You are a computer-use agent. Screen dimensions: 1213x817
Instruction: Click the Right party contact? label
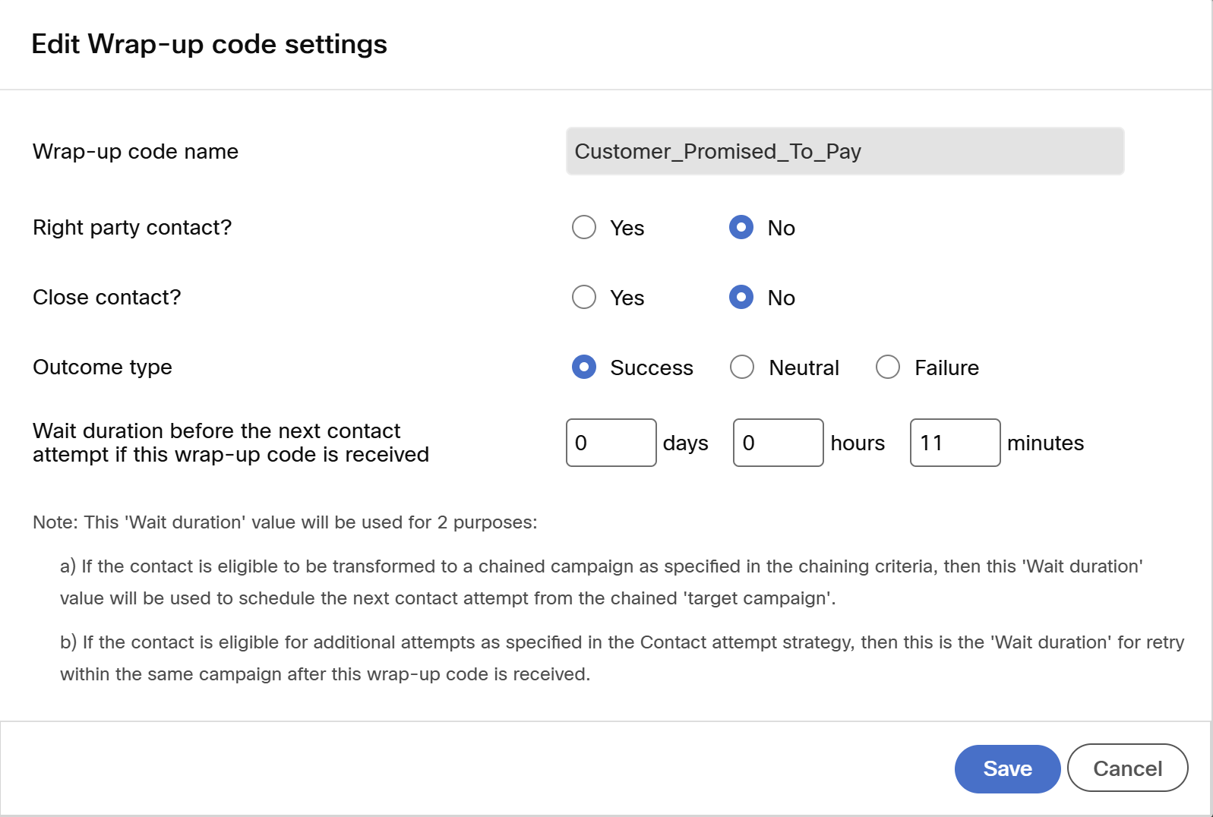[x=132, y=228]
